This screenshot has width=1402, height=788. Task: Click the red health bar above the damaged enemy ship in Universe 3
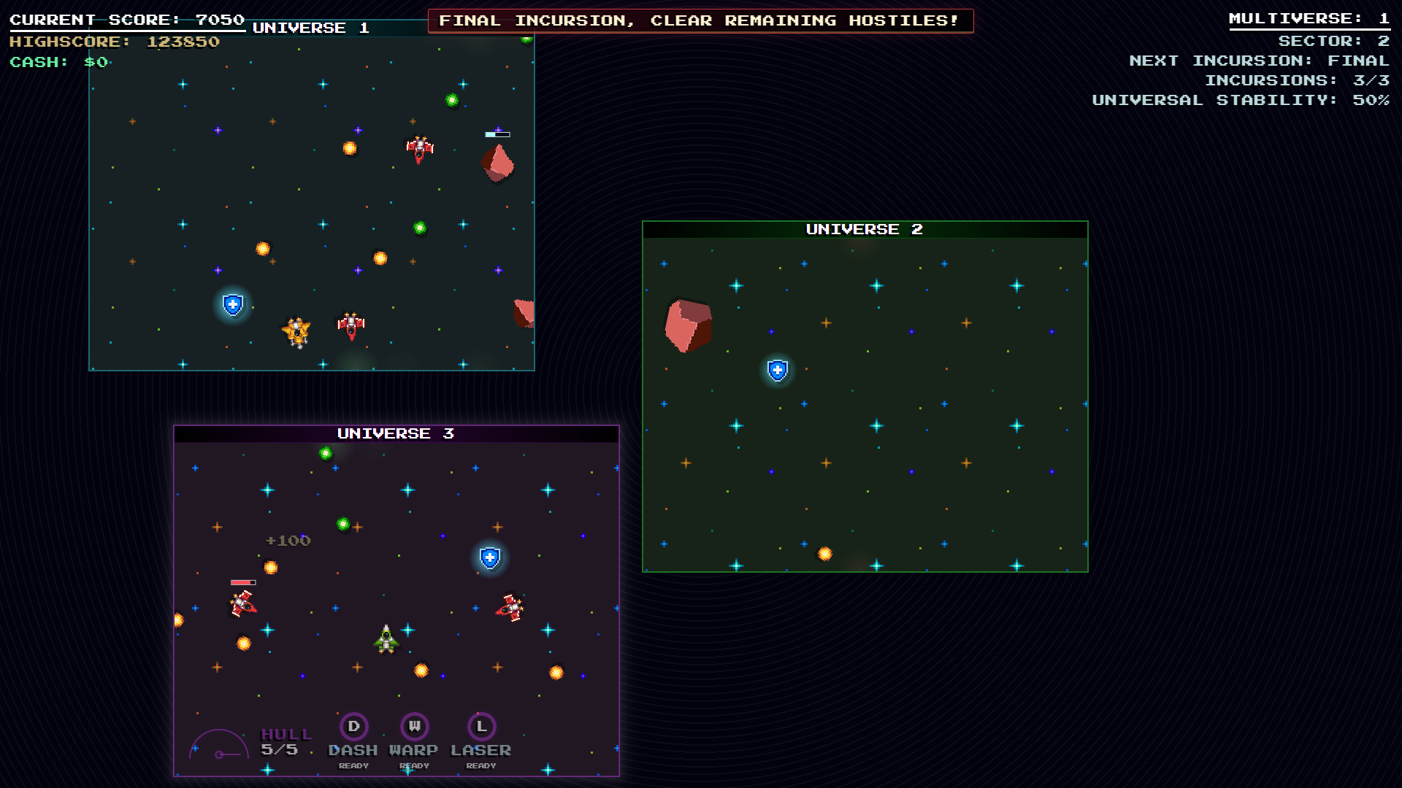coord(243,582)
